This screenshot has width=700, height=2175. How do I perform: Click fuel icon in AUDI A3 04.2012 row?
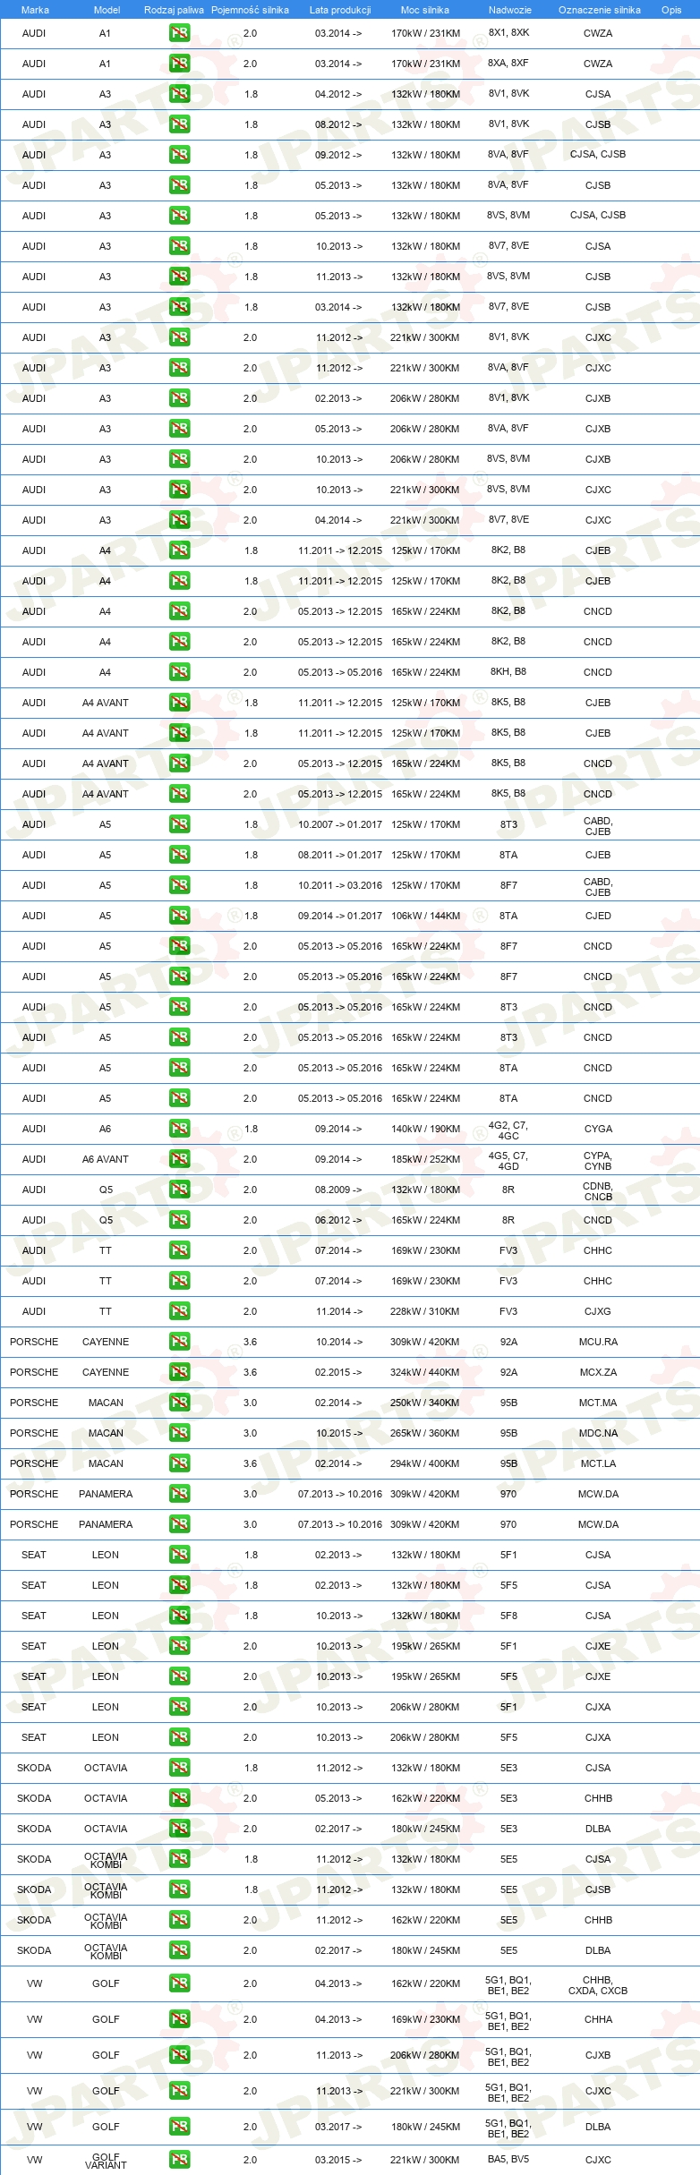click(x=179, y=94)
